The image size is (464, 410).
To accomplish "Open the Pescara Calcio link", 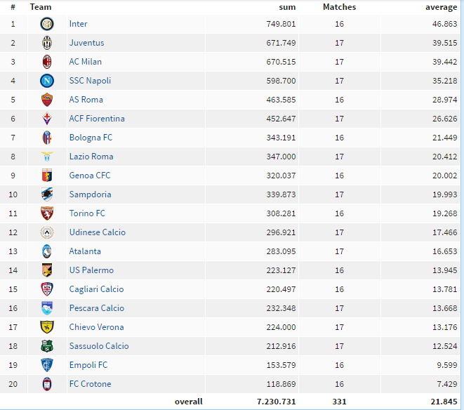I will coord(96,308).
